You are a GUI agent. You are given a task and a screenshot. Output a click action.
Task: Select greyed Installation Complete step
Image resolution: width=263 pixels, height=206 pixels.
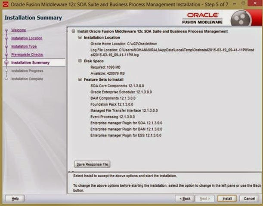point(27,79)
